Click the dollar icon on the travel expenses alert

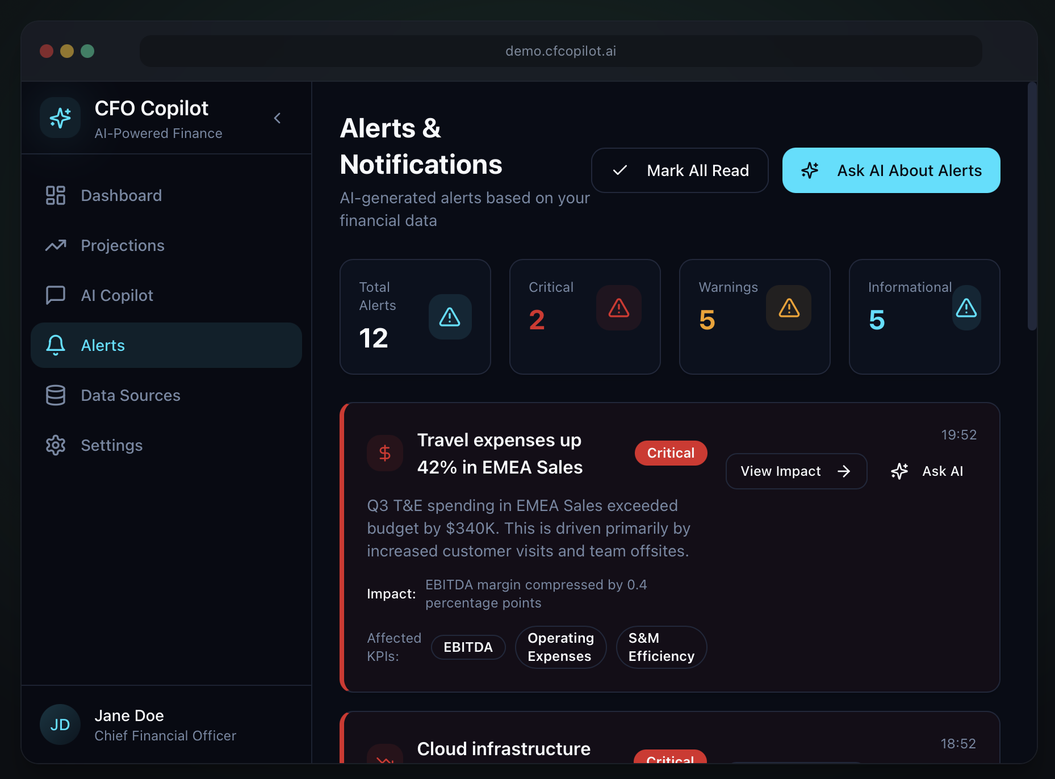(385, 453)
